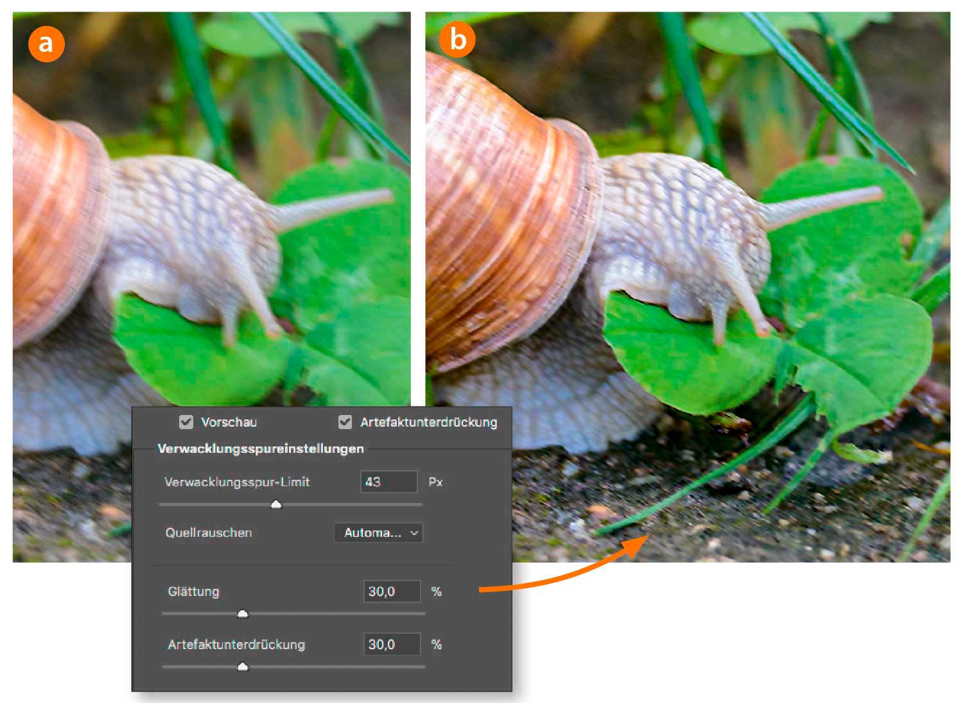Click the Verwacklungsspureinstellungen section heading
This screenshot has height=703, width=960.
click(x=261, y=448)
